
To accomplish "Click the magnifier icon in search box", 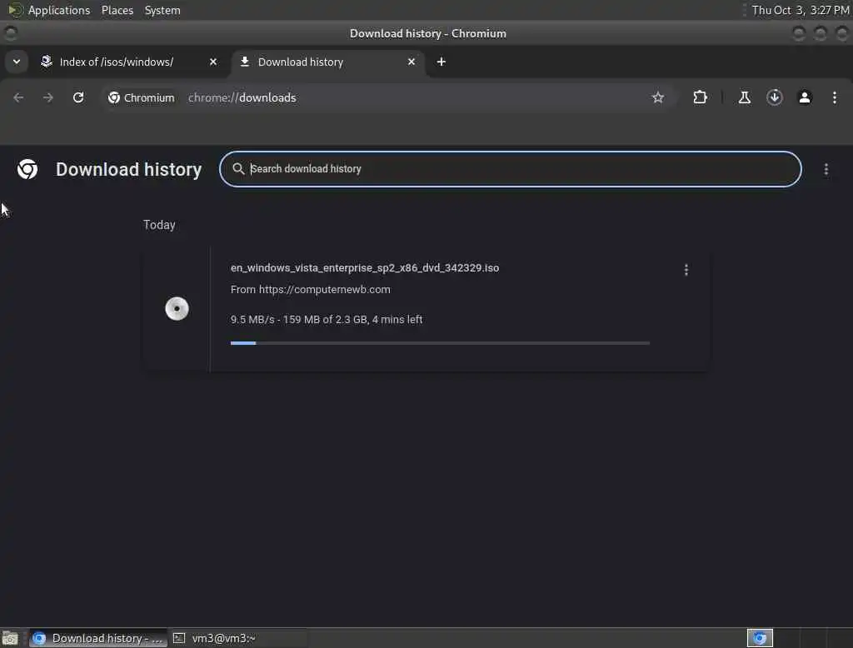I will [x=237, y=169].
